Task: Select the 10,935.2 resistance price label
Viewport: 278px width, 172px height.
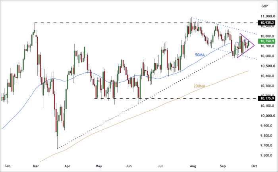Action: click(x=267, y=23)
